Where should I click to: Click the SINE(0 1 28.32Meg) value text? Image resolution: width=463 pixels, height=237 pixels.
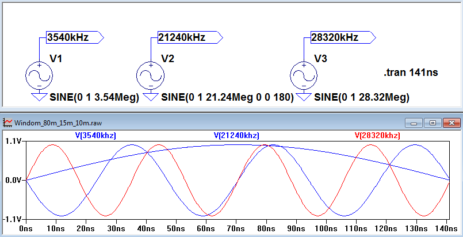[x=362, y=98]
